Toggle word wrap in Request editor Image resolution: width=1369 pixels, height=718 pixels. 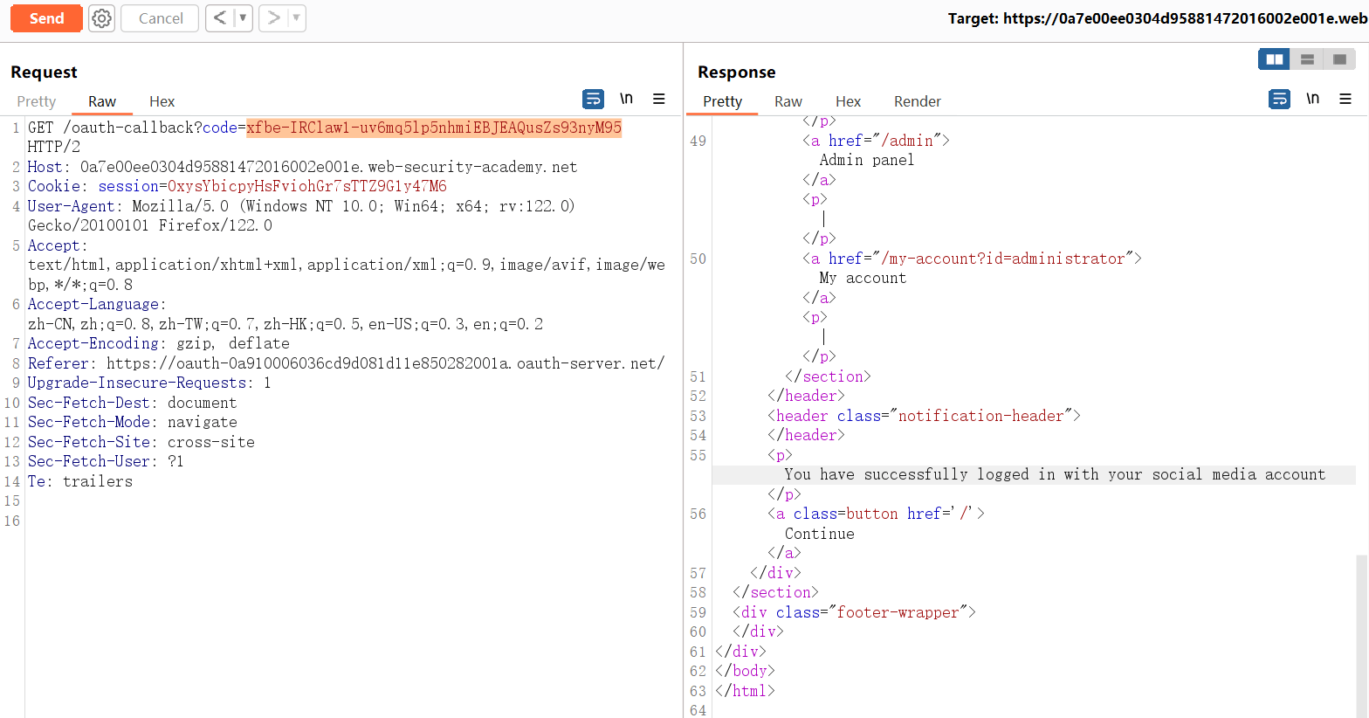tap(593, 100)
